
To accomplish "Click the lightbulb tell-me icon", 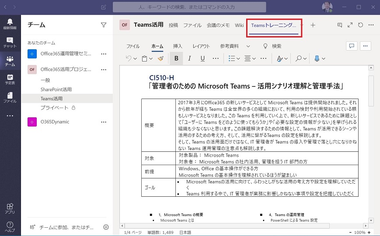I will point(265,46).
